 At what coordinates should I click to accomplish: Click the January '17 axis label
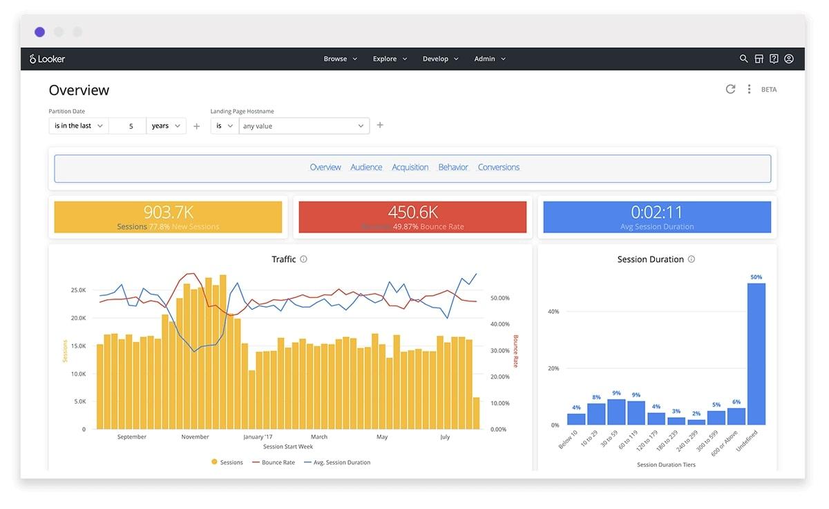(x=258, y=437)
